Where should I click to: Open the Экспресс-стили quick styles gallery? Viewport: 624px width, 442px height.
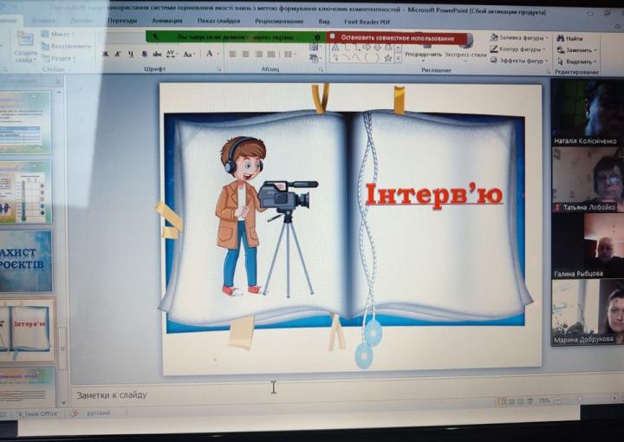466,54
